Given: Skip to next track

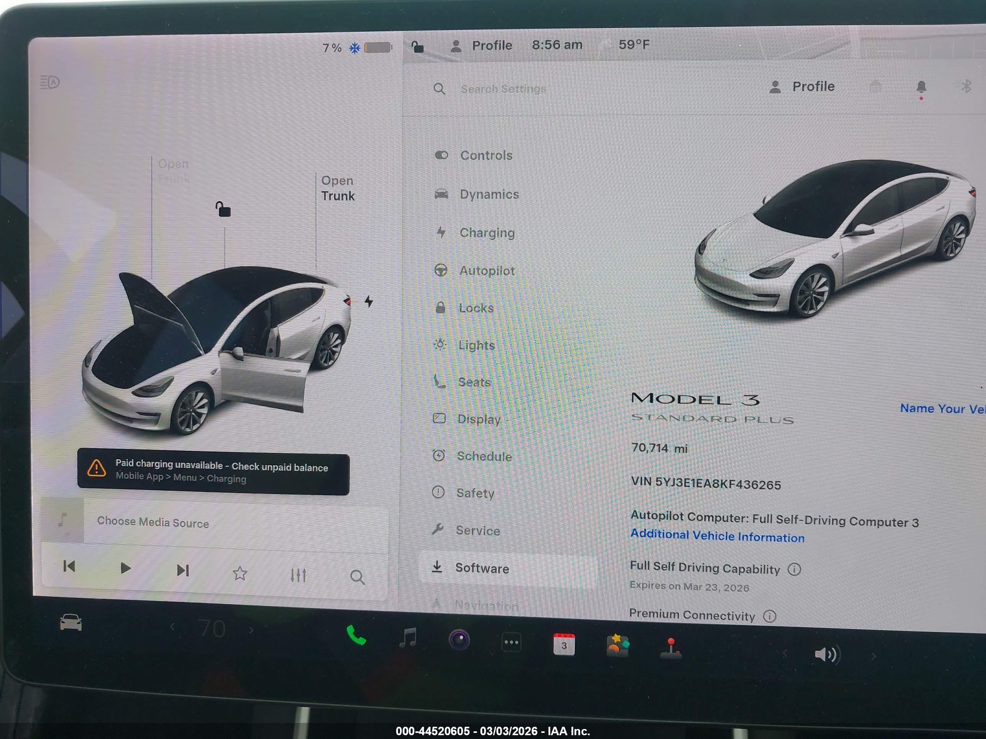Looking at the screenshot, I should pos(183,570).
